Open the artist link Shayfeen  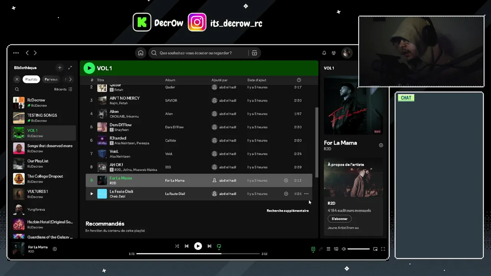click(x=122, y=130)
